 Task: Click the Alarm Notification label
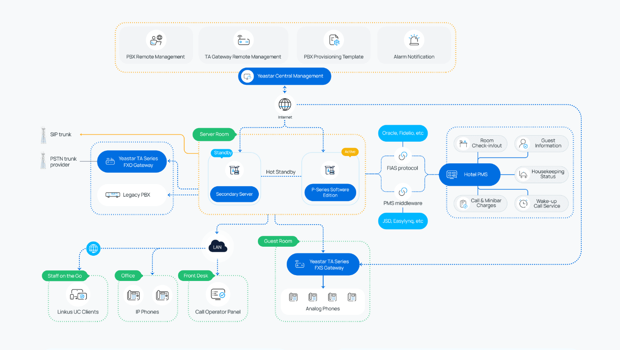pos(414,57)
